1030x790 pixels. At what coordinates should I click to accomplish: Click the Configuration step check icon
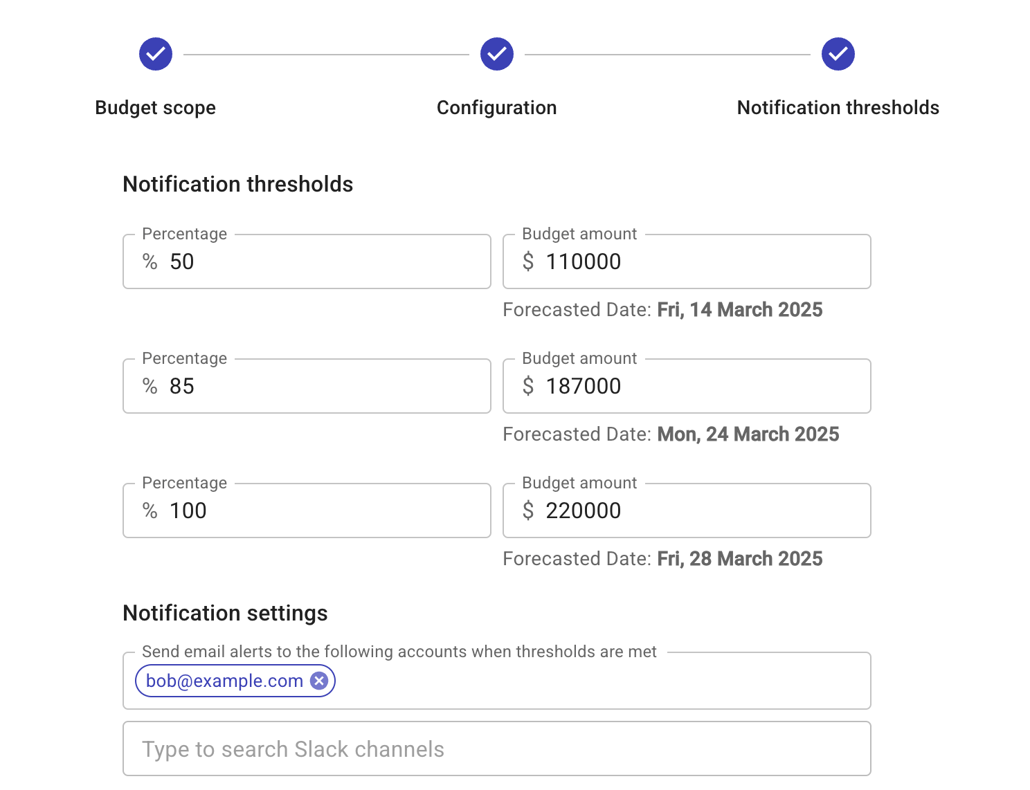(x=496, y=54)
